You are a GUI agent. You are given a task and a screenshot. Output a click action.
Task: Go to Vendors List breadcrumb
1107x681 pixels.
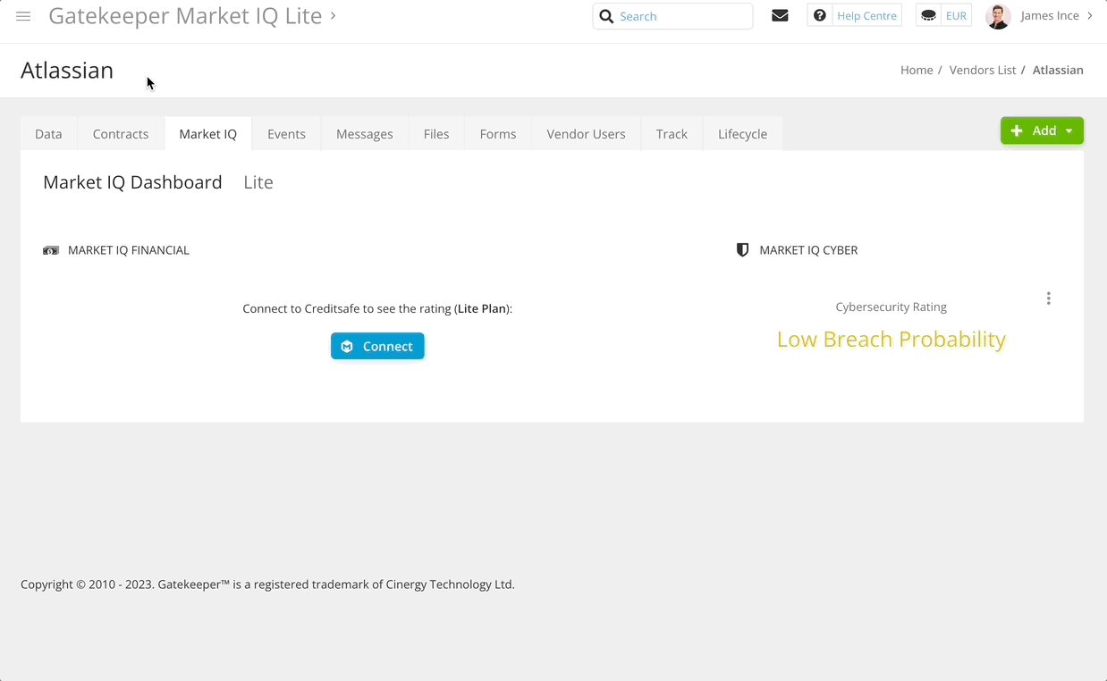pos(982,70)
